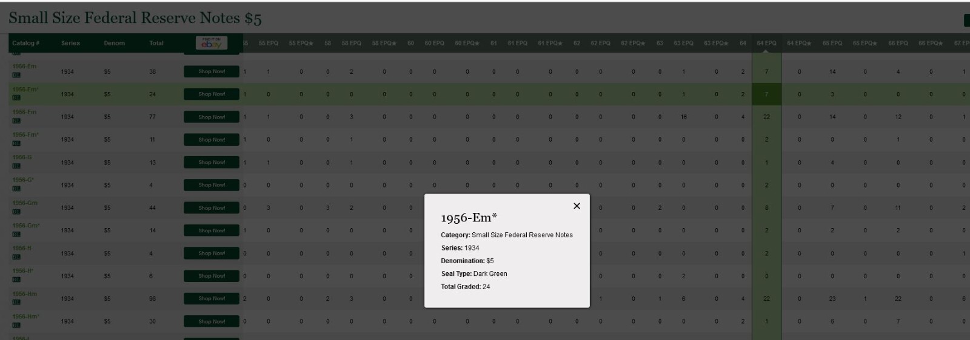Screen dimensions: 970x340
Task: Click Shop Now for 1956-Gm
Action: [x=212, y=208]
